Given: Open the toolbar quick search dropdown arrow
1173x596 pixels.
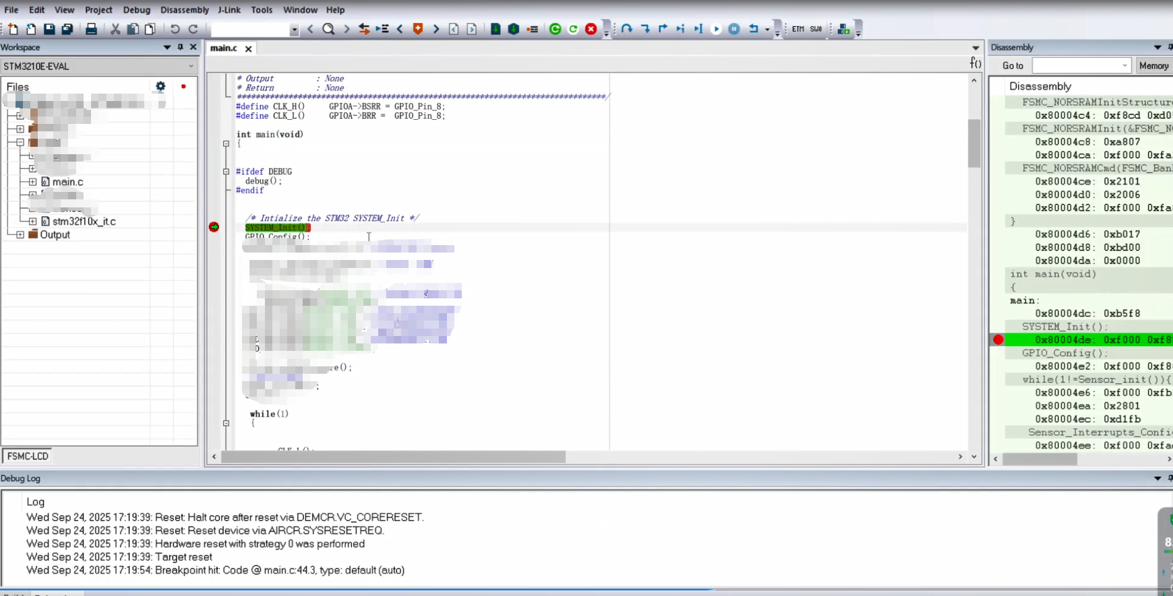Looking at the screenshot, I should point(294,30).
